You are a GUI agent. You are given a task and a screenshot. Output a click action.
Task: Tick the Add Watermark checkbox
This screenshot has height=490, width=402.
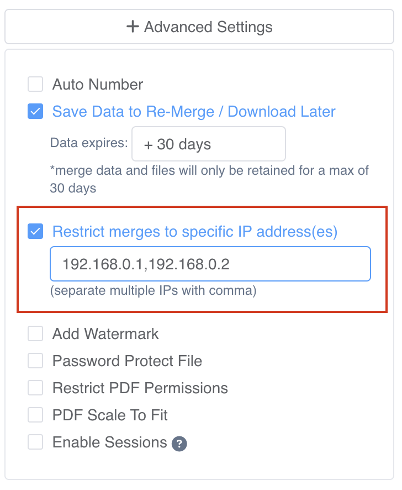[x=35, y=333]
